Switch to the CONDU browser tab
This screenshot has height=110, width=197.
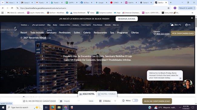point(116,2)
